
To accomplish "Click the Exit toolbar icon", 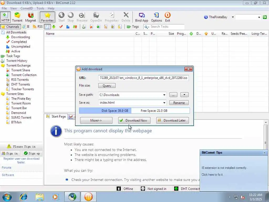I will [x=167, y=17].
